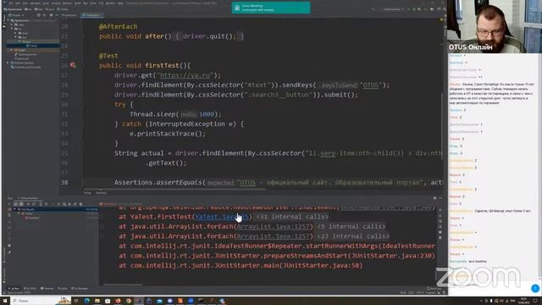Toggle sort tests by duration
This screenshot has height=305, width=542.
coord(34,204)
